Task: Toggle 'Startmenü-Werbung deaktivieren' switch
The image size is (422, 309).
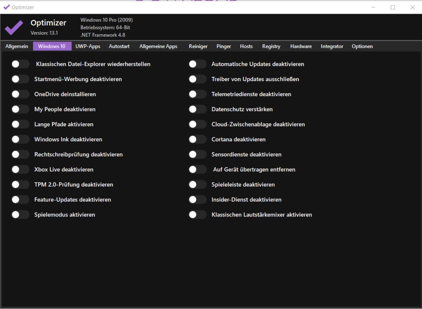Action: coord(20,79)
